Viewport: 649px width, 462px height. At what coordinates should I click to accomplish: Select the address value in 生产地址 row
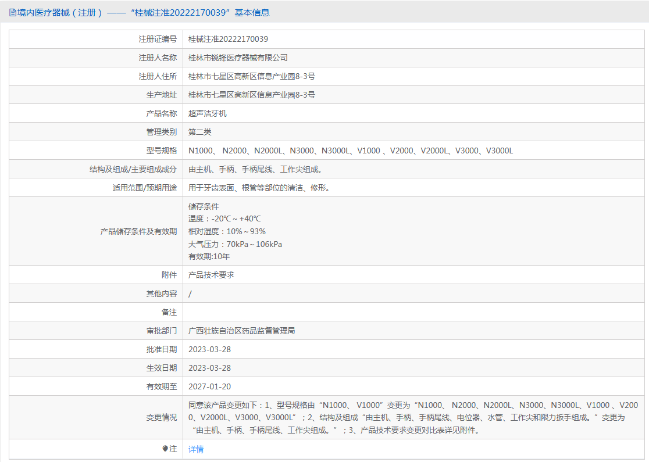click(x=252, y=95)
